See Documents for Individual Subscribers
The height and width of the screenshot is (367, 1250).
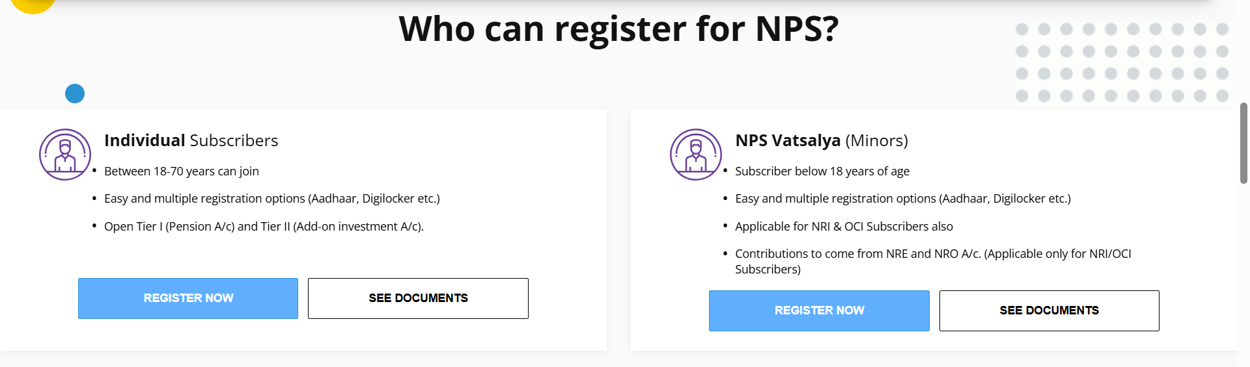click(418, 298)
